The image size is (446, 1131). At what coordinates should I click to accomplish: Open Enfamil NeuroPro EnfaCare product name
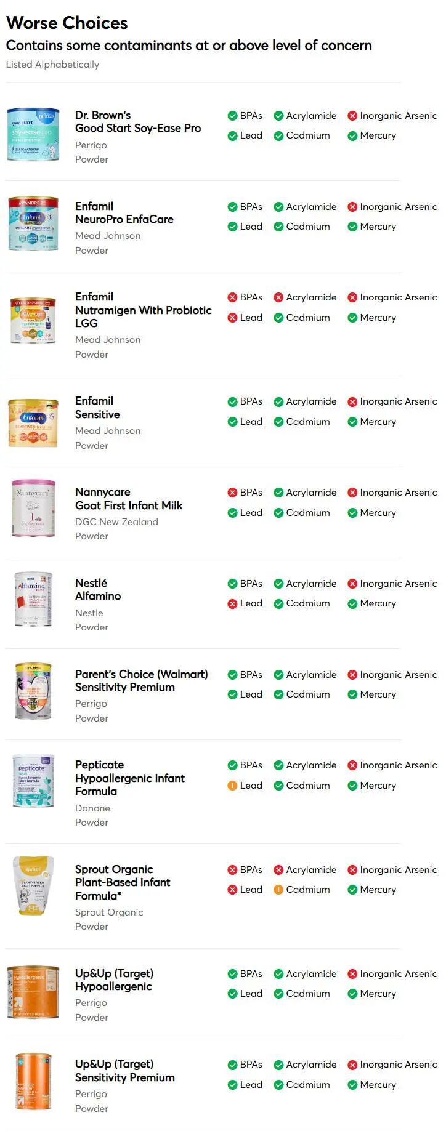(124, 213)
